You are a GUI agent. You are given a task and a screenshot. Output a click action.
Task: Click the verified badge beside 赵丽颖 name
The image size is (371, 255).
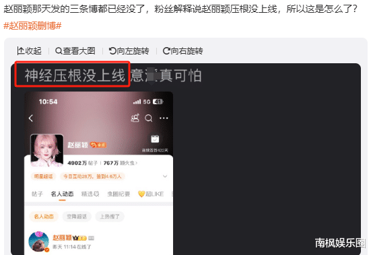[98, 145]
